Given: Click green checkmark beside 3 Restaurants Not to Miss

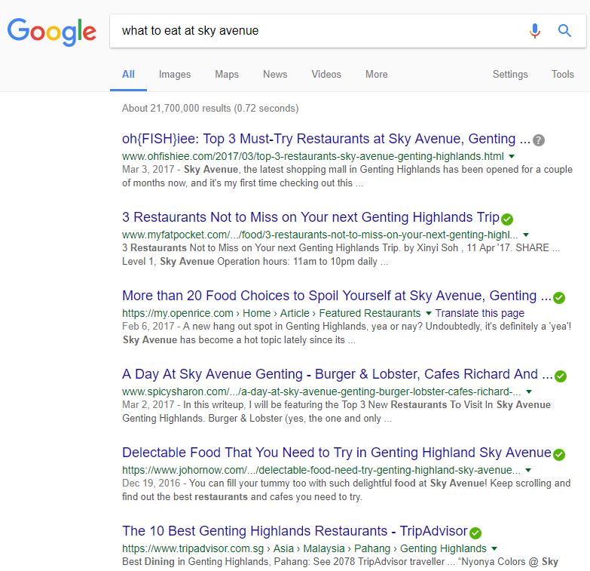Looking at the screenshot, I should (x=507, y=219).
